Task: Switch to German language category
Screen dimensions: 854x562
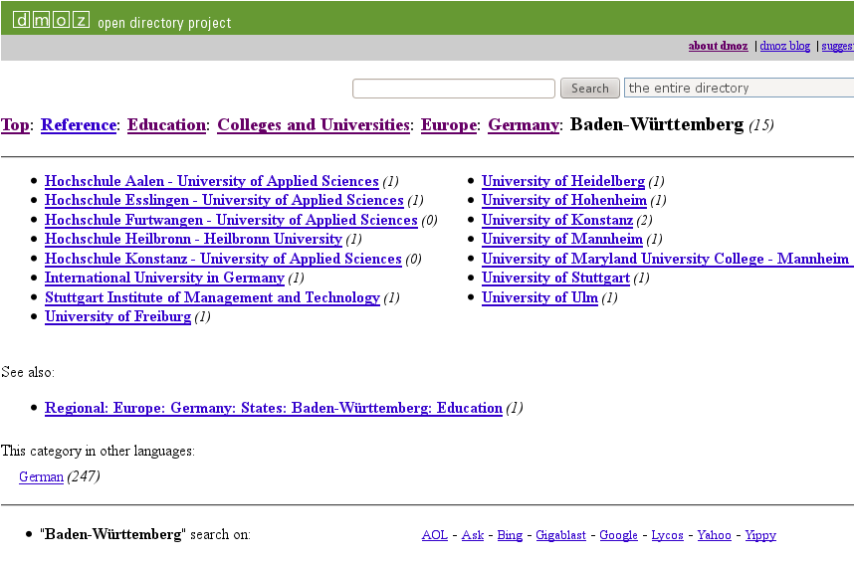Action: tap(41, 476)
